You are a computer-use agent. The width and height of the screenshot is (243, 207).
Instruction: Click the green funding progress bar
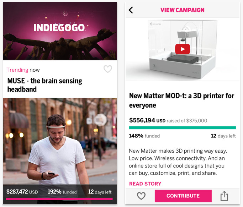point(182,128)
